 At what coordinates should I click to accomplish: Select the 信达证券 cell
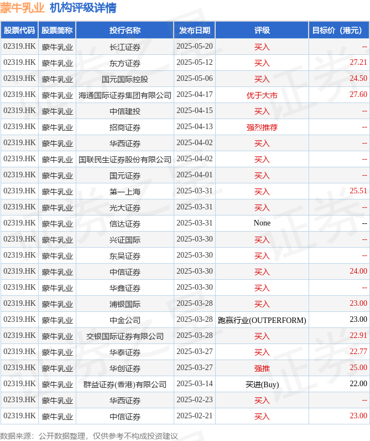[125, 224]
